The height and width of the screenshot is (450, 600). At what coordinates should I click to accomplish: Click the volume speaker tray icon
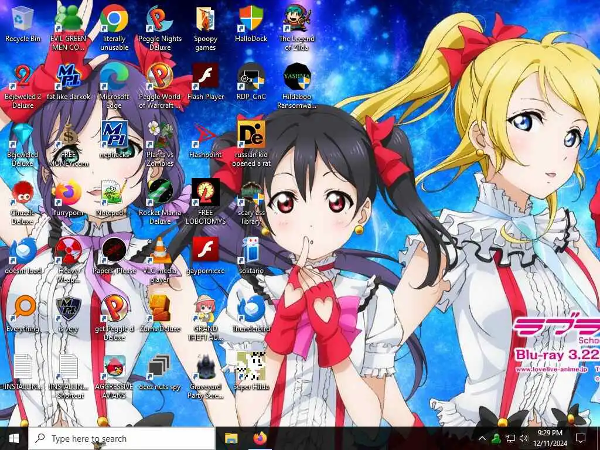[524, 438]
